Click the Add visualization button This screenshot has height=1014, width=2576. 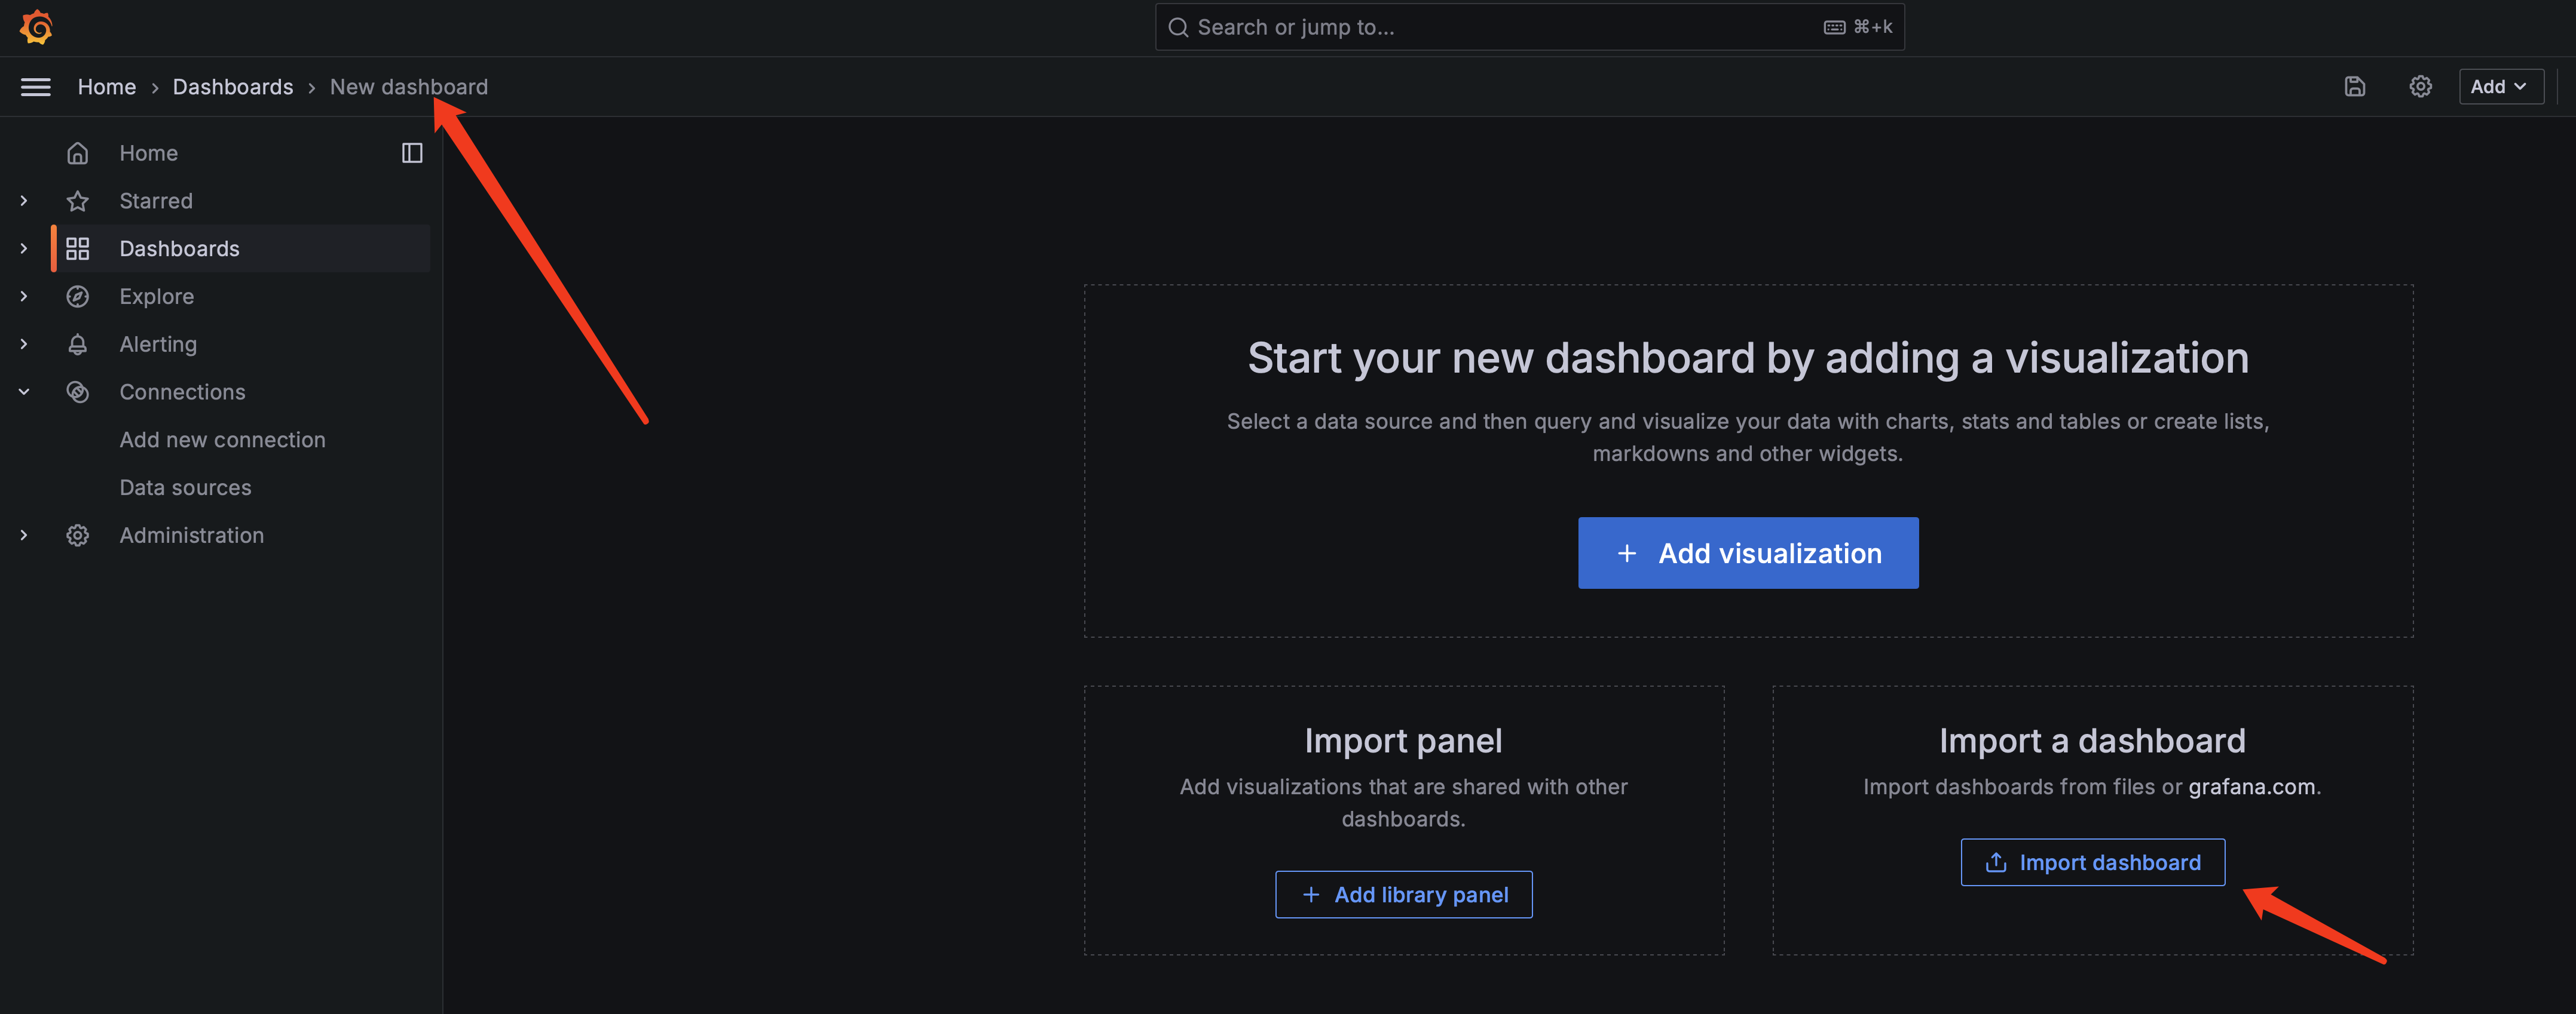coord(1747,554)
